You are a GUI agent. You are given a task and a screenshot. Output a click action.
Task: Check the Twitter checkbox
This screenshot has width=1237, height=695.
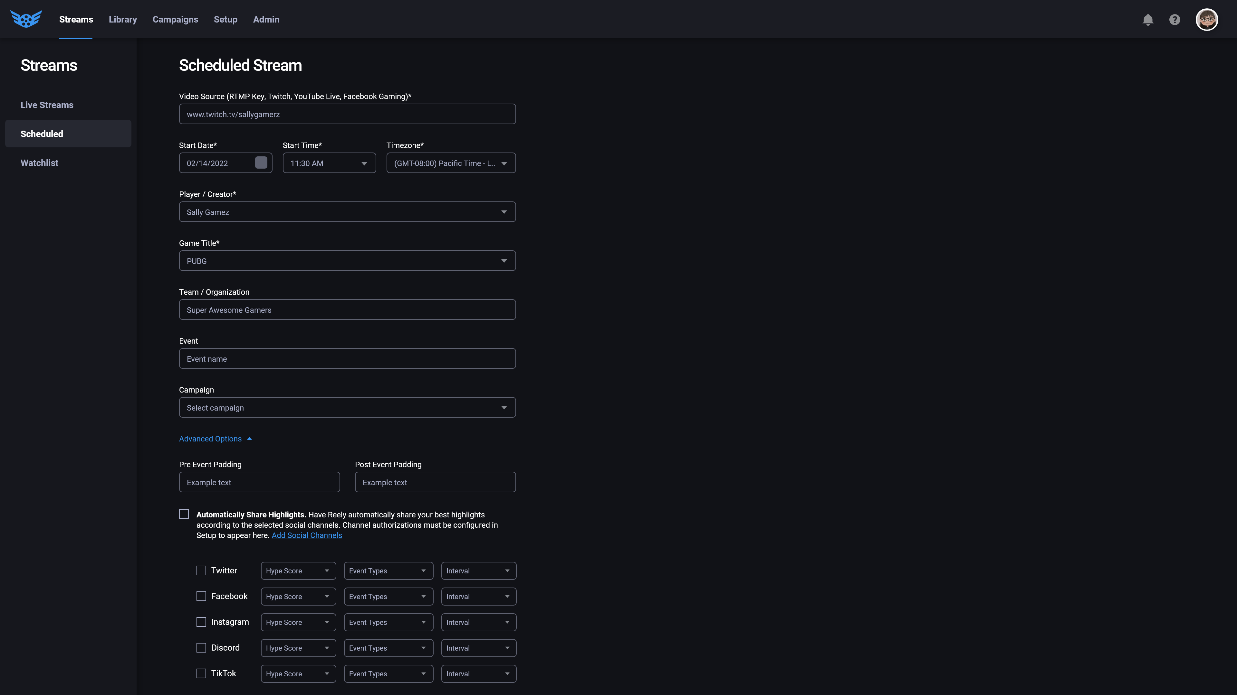[201, 570]
